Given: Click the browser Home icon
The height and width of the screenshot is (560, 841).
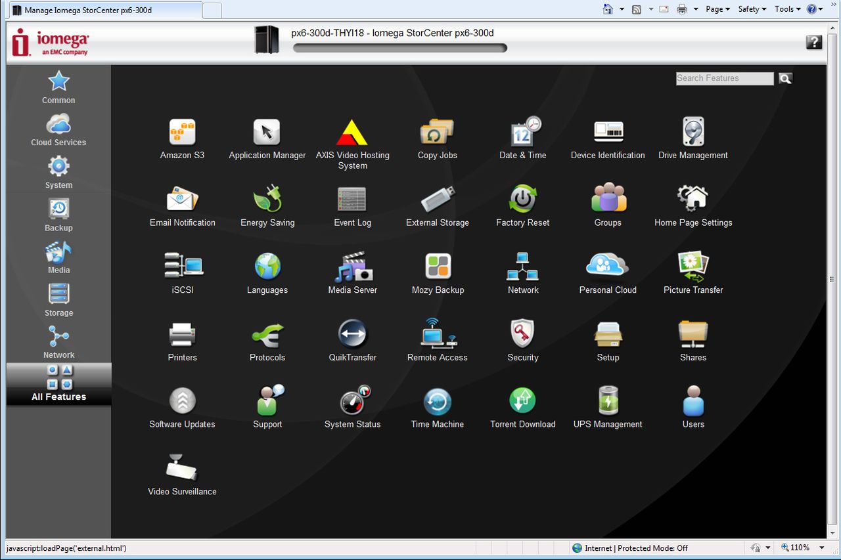Looking at the screenshot, I should [x=608, y=9].
